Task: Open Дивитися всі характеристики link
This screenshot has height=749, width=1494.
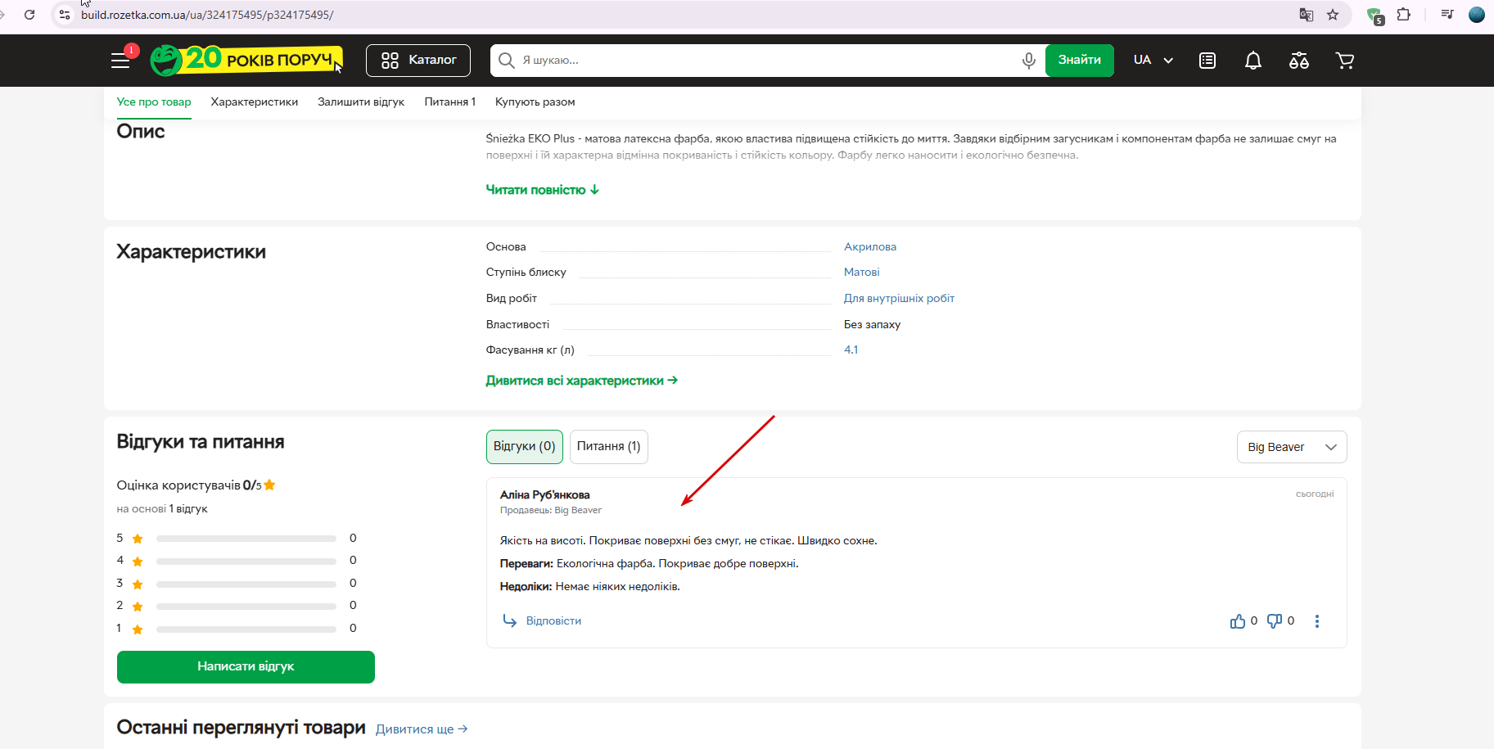Action: [582, 381]
